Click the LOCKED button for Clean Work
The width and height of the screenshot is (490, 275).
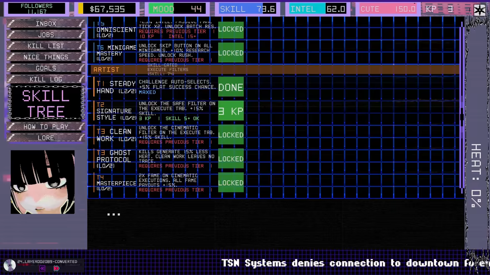click(x=231, y=135)
